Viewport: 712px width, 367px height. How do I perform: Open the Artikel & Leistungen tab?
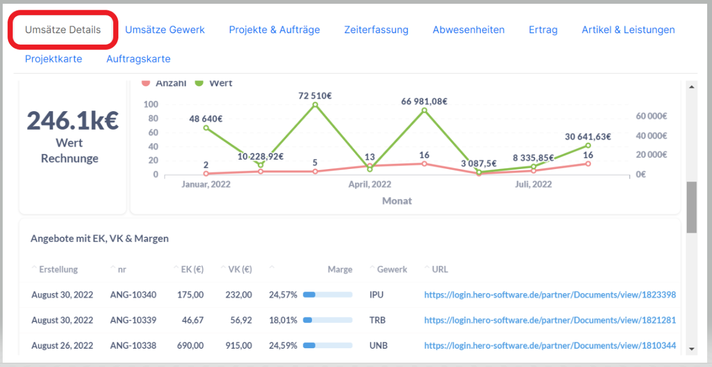point(628,30)
